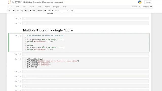Click the Logout button
Image resolution: width=162 pixels, height=91 pixels.
(148, 2)
